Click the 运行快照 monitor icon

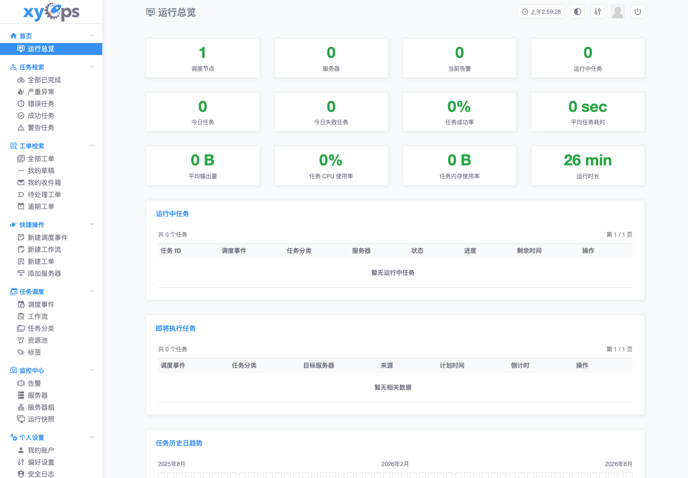click(21, 419)
